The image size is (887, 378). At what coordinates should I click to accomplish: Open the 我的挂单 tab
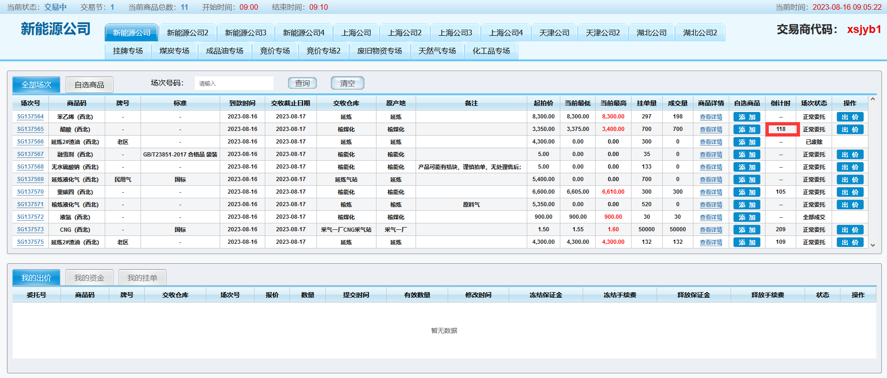[142, 278]
